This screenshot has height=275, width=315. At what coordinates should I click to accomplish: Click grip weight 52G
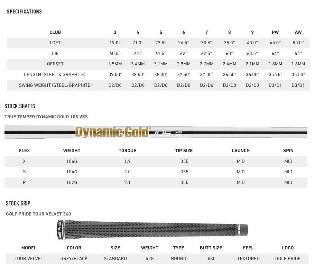(x=150, y=258)
